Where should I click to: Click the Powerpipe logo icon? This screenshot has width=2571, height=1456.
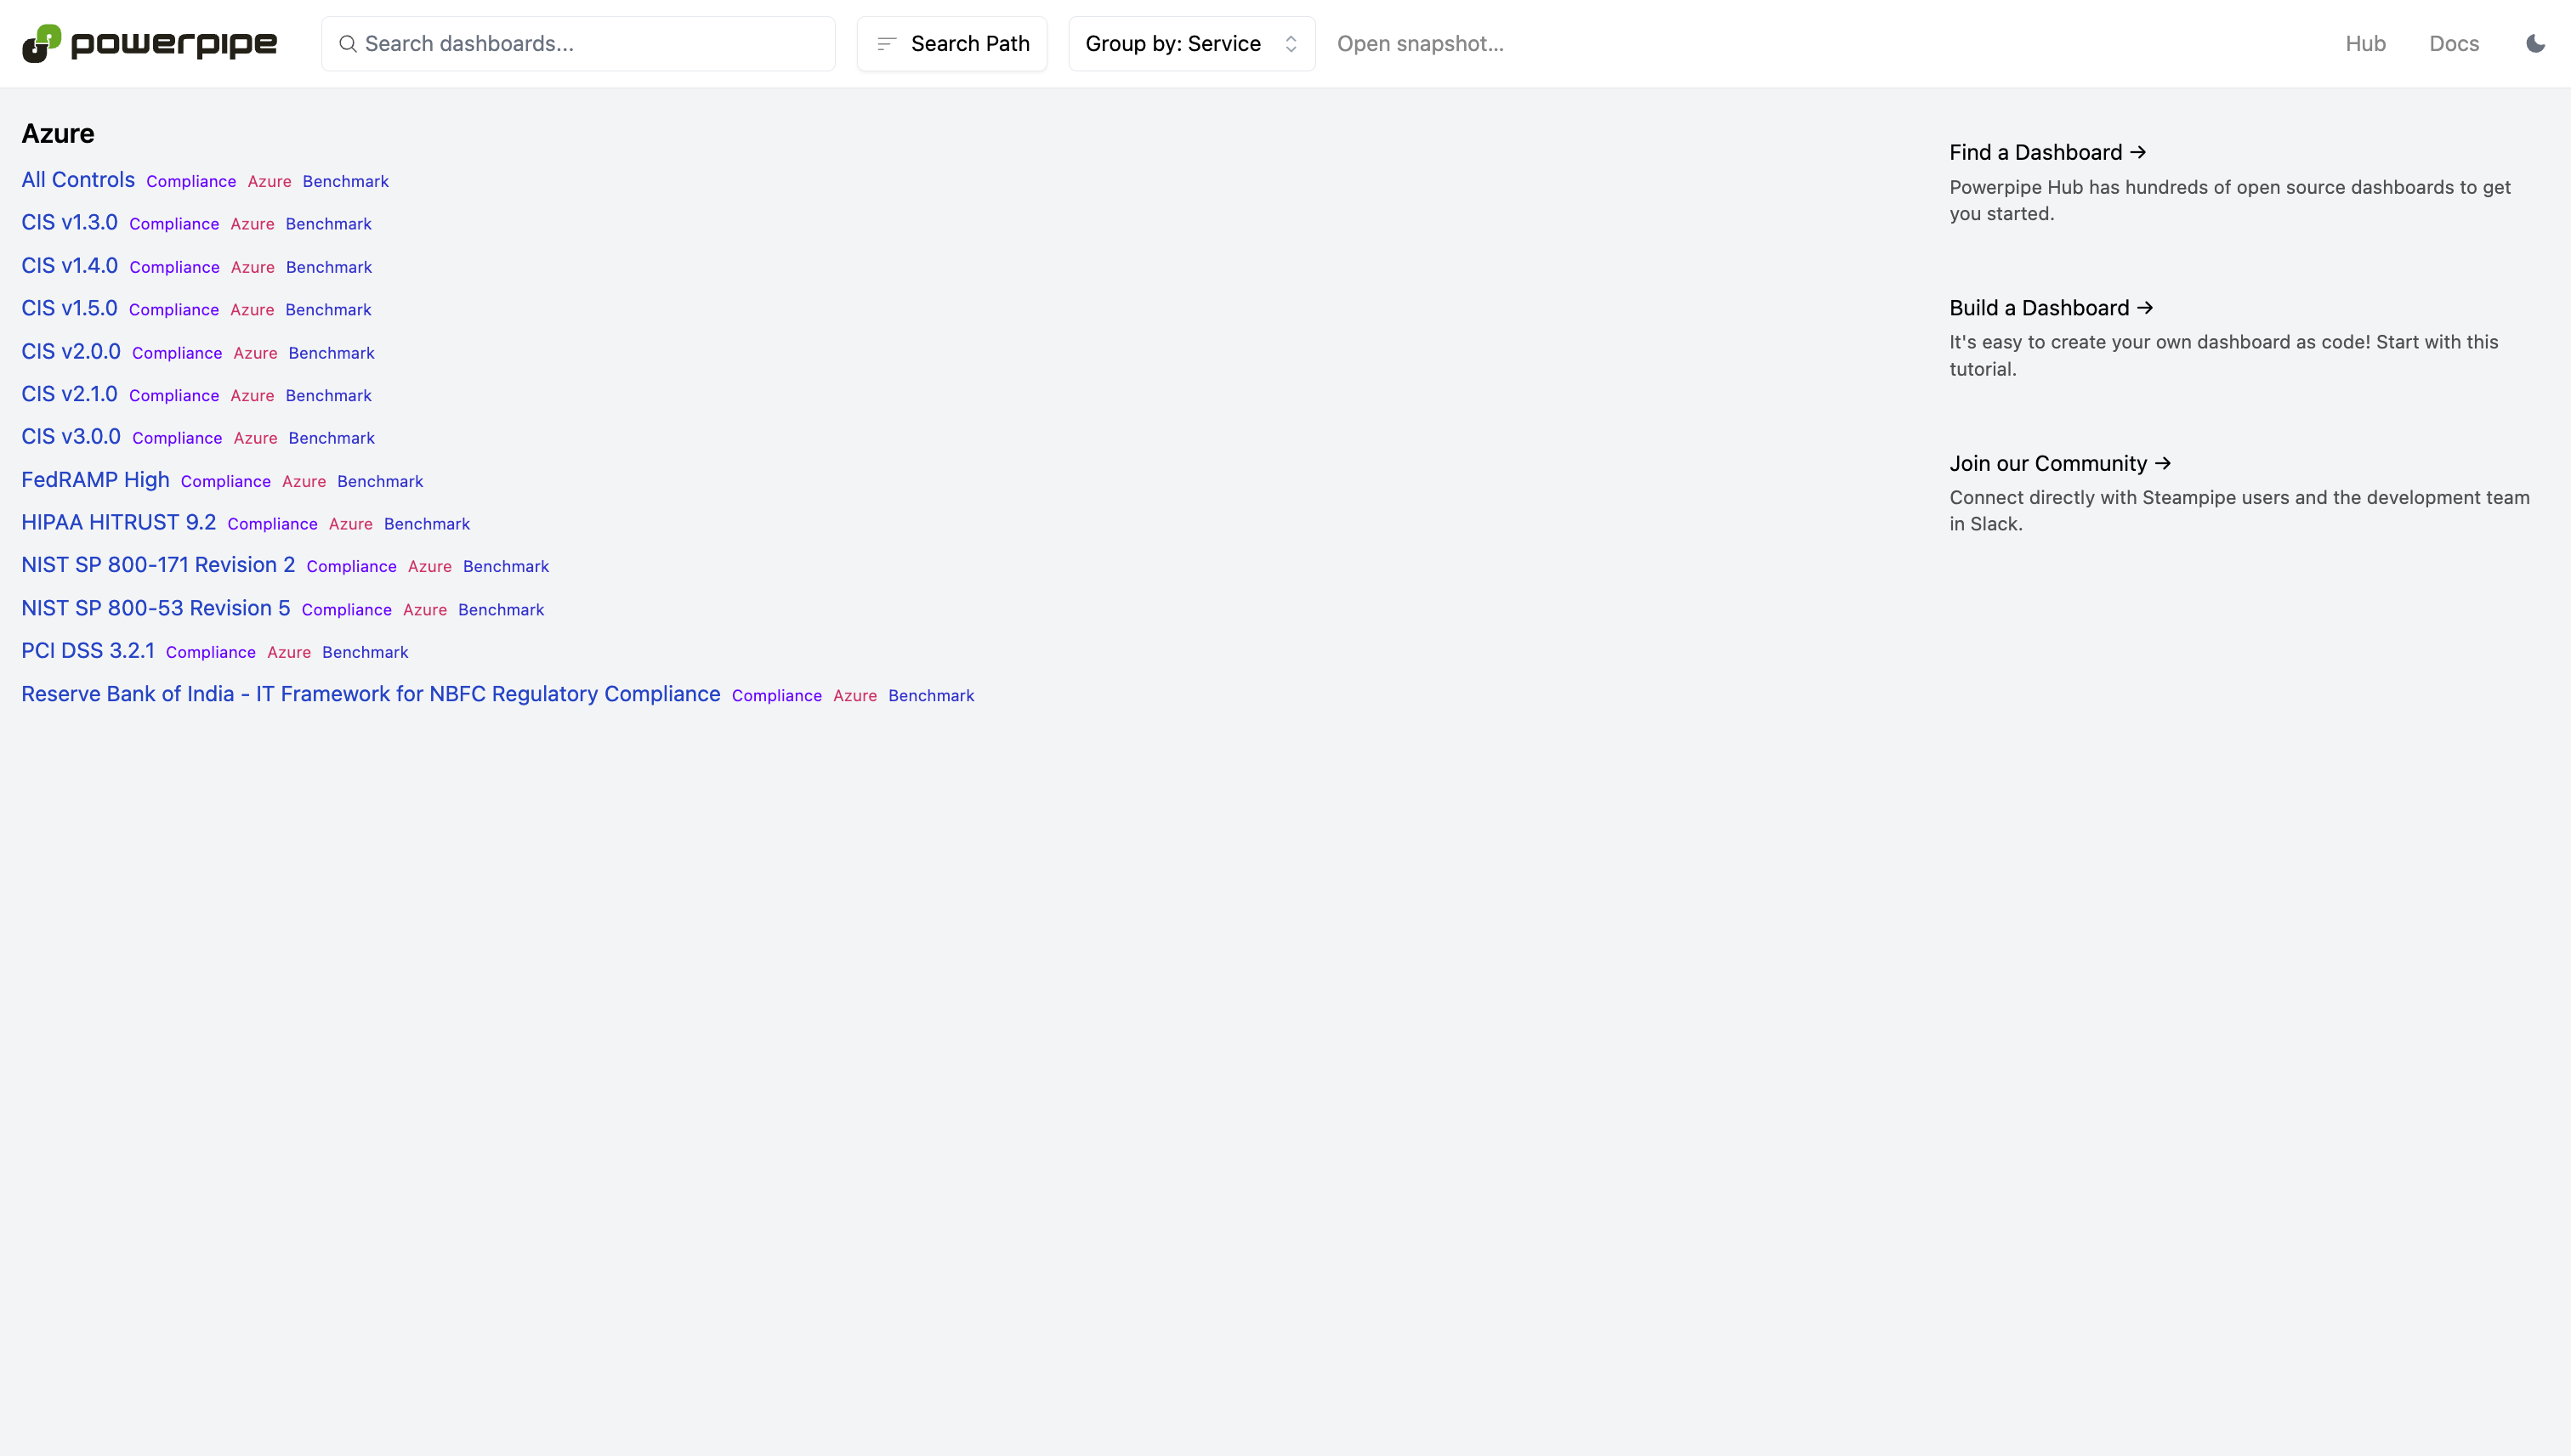click(x=42, y=44)
